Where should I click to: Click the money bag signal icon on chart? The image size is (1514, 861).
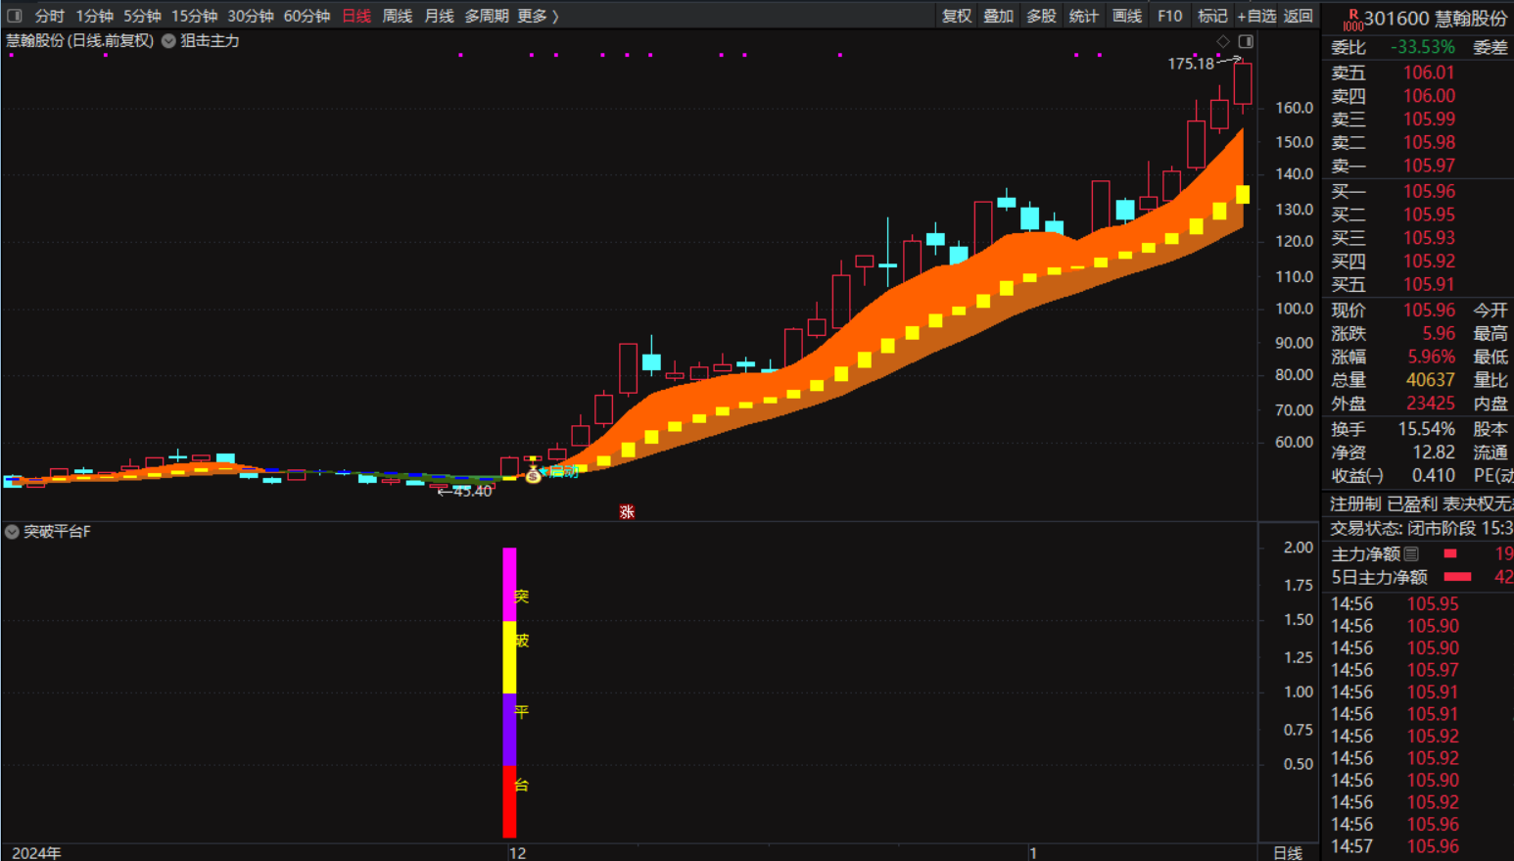click(x=533, y=475)
